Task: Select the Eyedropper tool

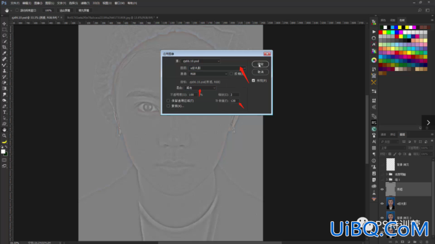Action: pos(4,53)
